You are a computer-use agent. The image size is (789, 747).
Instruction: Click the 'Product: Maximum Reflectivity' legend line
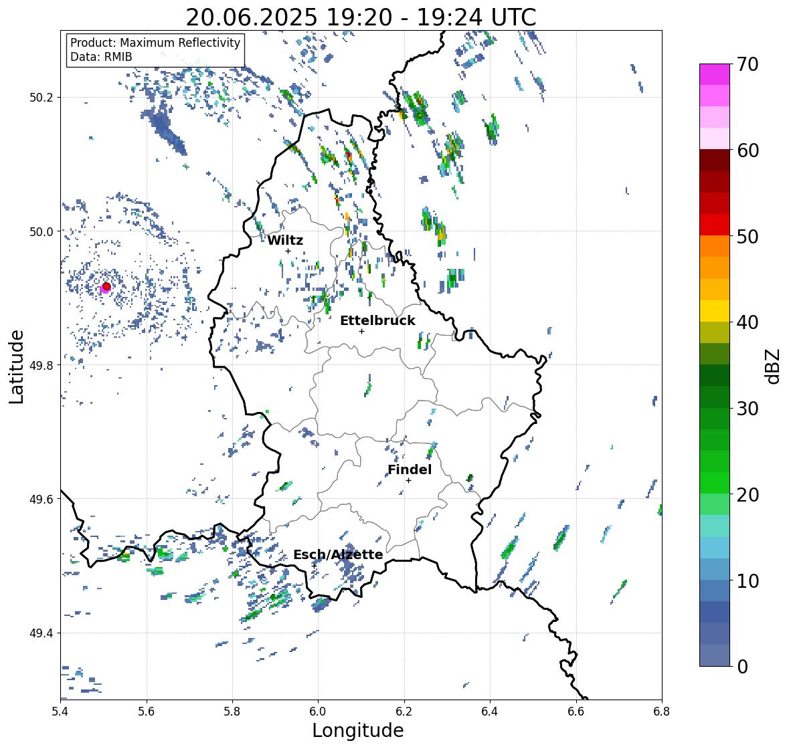155,43
